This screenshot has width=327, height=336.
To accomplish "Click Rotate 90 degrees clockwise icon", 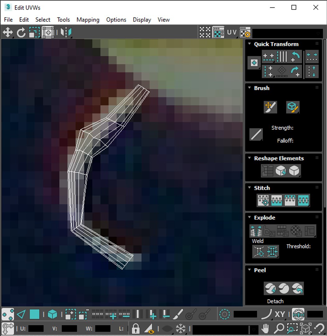I will click(295, 72).
